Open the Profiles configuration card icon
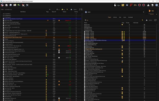Image resolution: width=159 pixels, height=101 pixels. click(x=15, y=5)
